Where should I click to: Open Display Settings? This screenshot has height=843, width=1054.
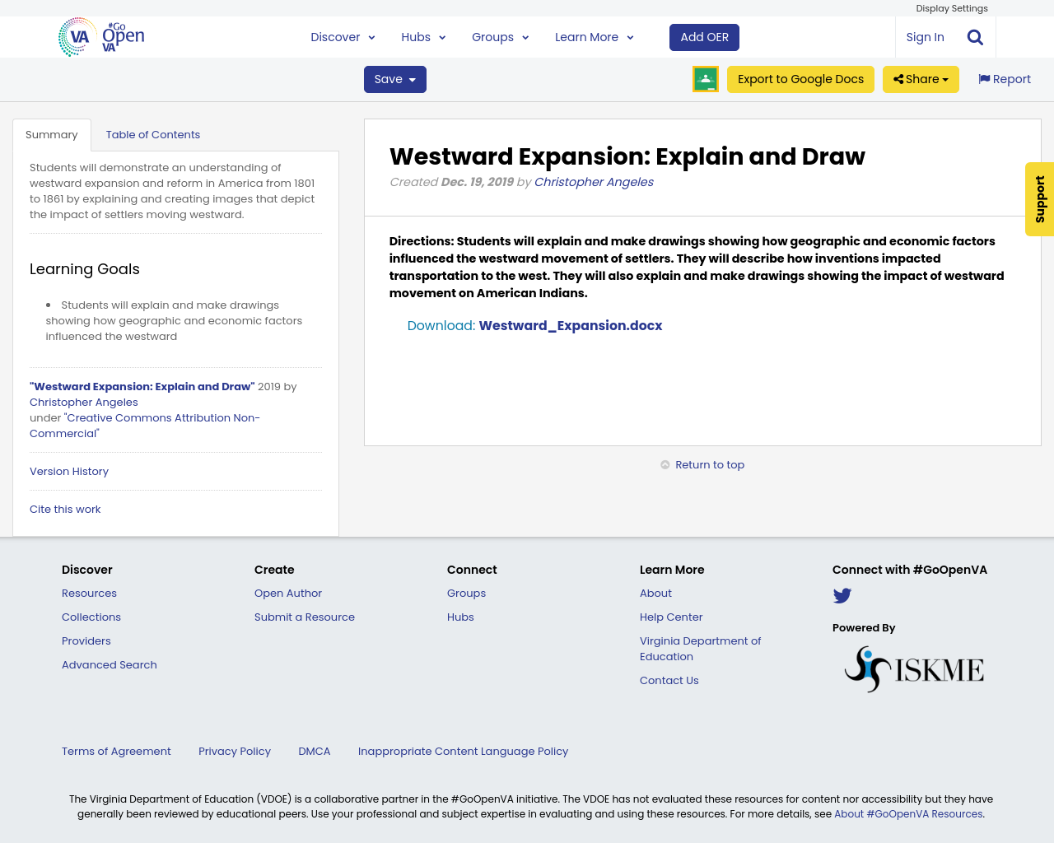951,7
